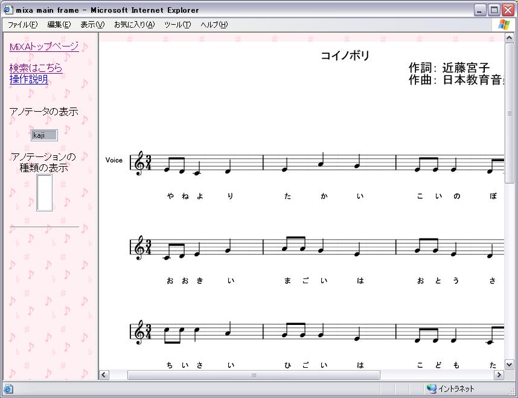
Task: Click the アノテーションの種類の表示 label
Action: 43,162
